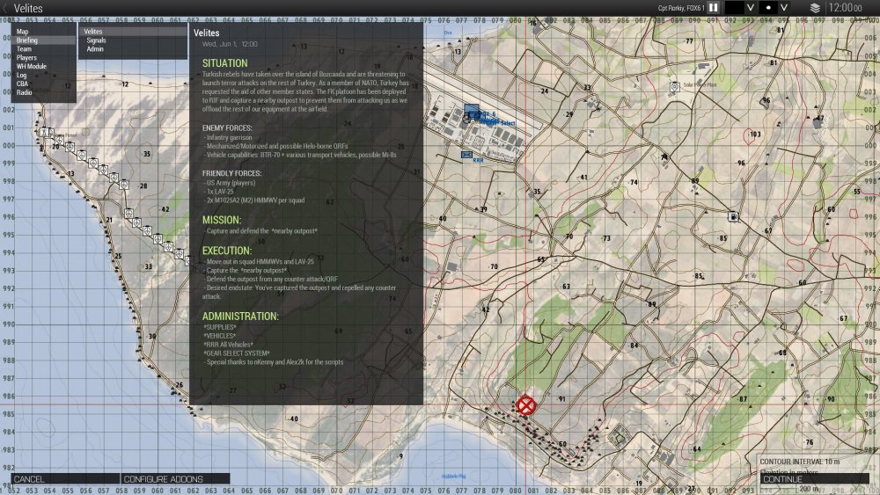This screenshot has height=495, width=880.
Task: Click the red objective marker on the map
Action: 526,405
